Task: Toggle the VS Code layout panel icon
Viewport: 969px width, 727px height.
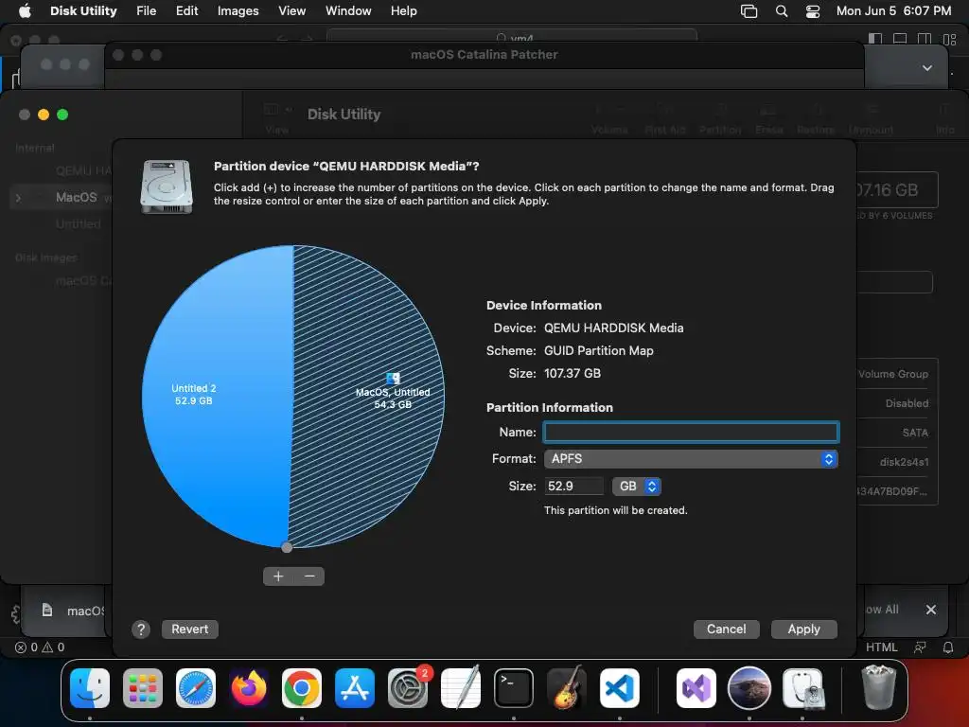Action: [900, 39]
